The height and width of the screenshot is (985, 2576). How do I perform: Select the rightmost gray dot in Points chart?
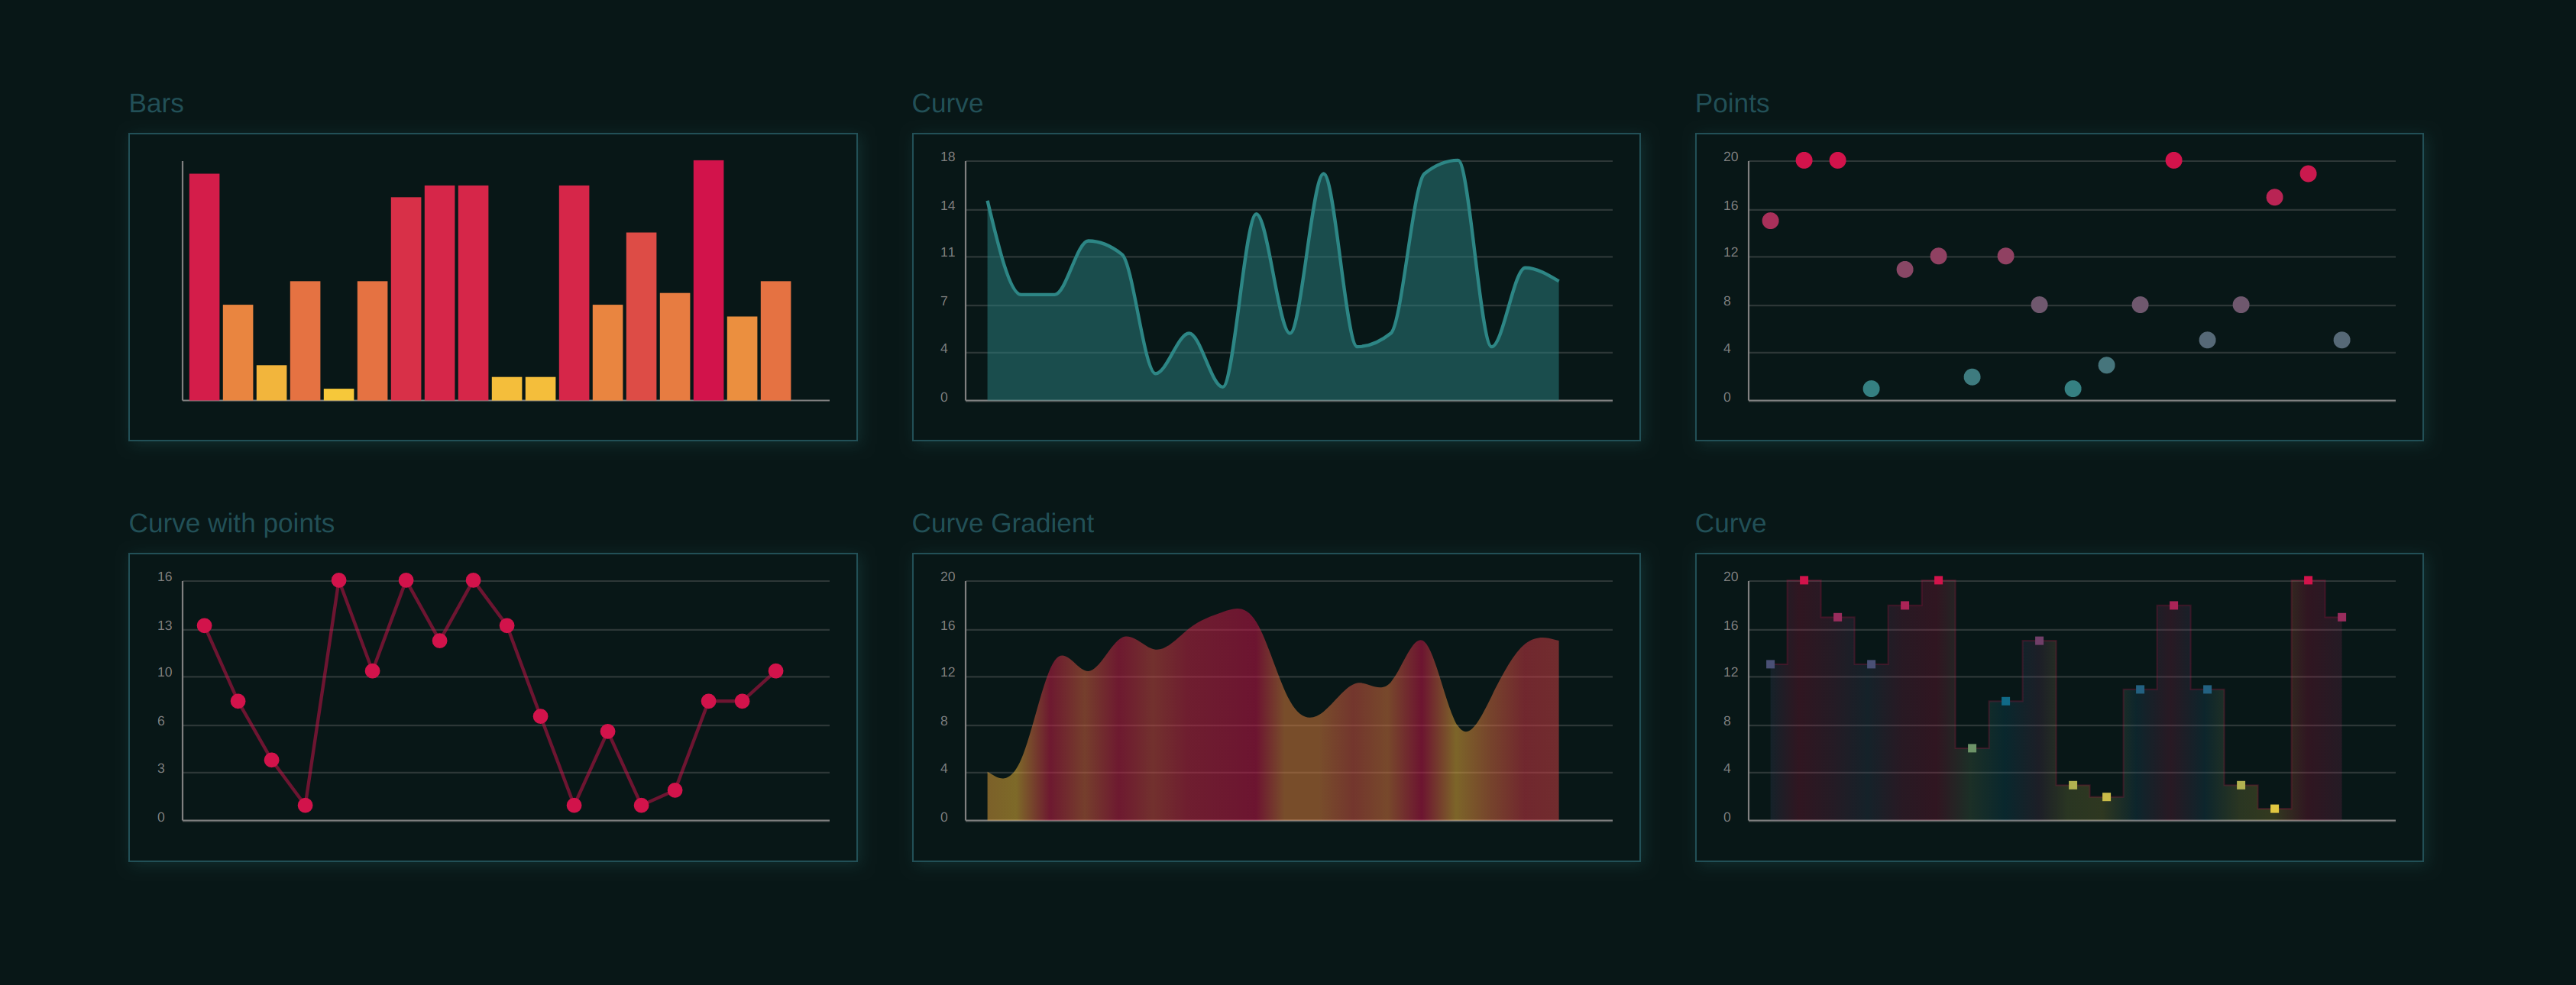2341,340
